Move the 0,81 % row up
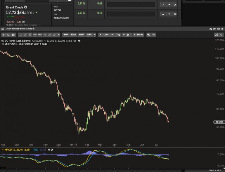 pyautogui.click(x=163, y=5)
